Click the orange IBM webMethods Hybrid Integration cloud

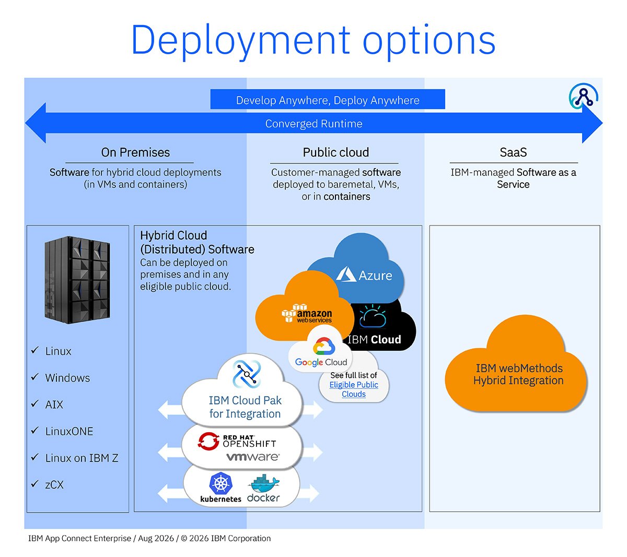tap(516, 364)
